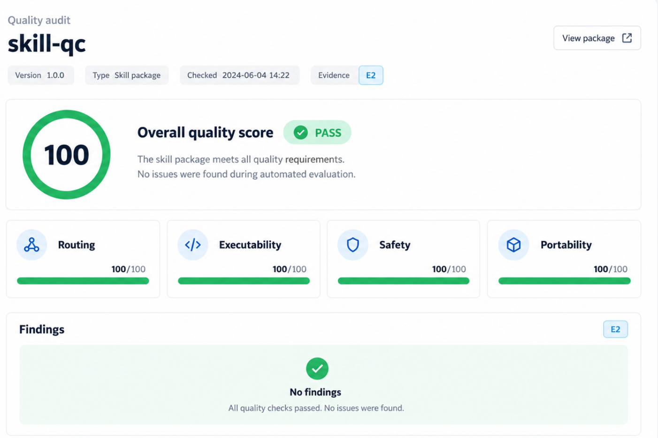Click the Executability score progress bar
Screen dimensions: 658x438
point(244,281)
